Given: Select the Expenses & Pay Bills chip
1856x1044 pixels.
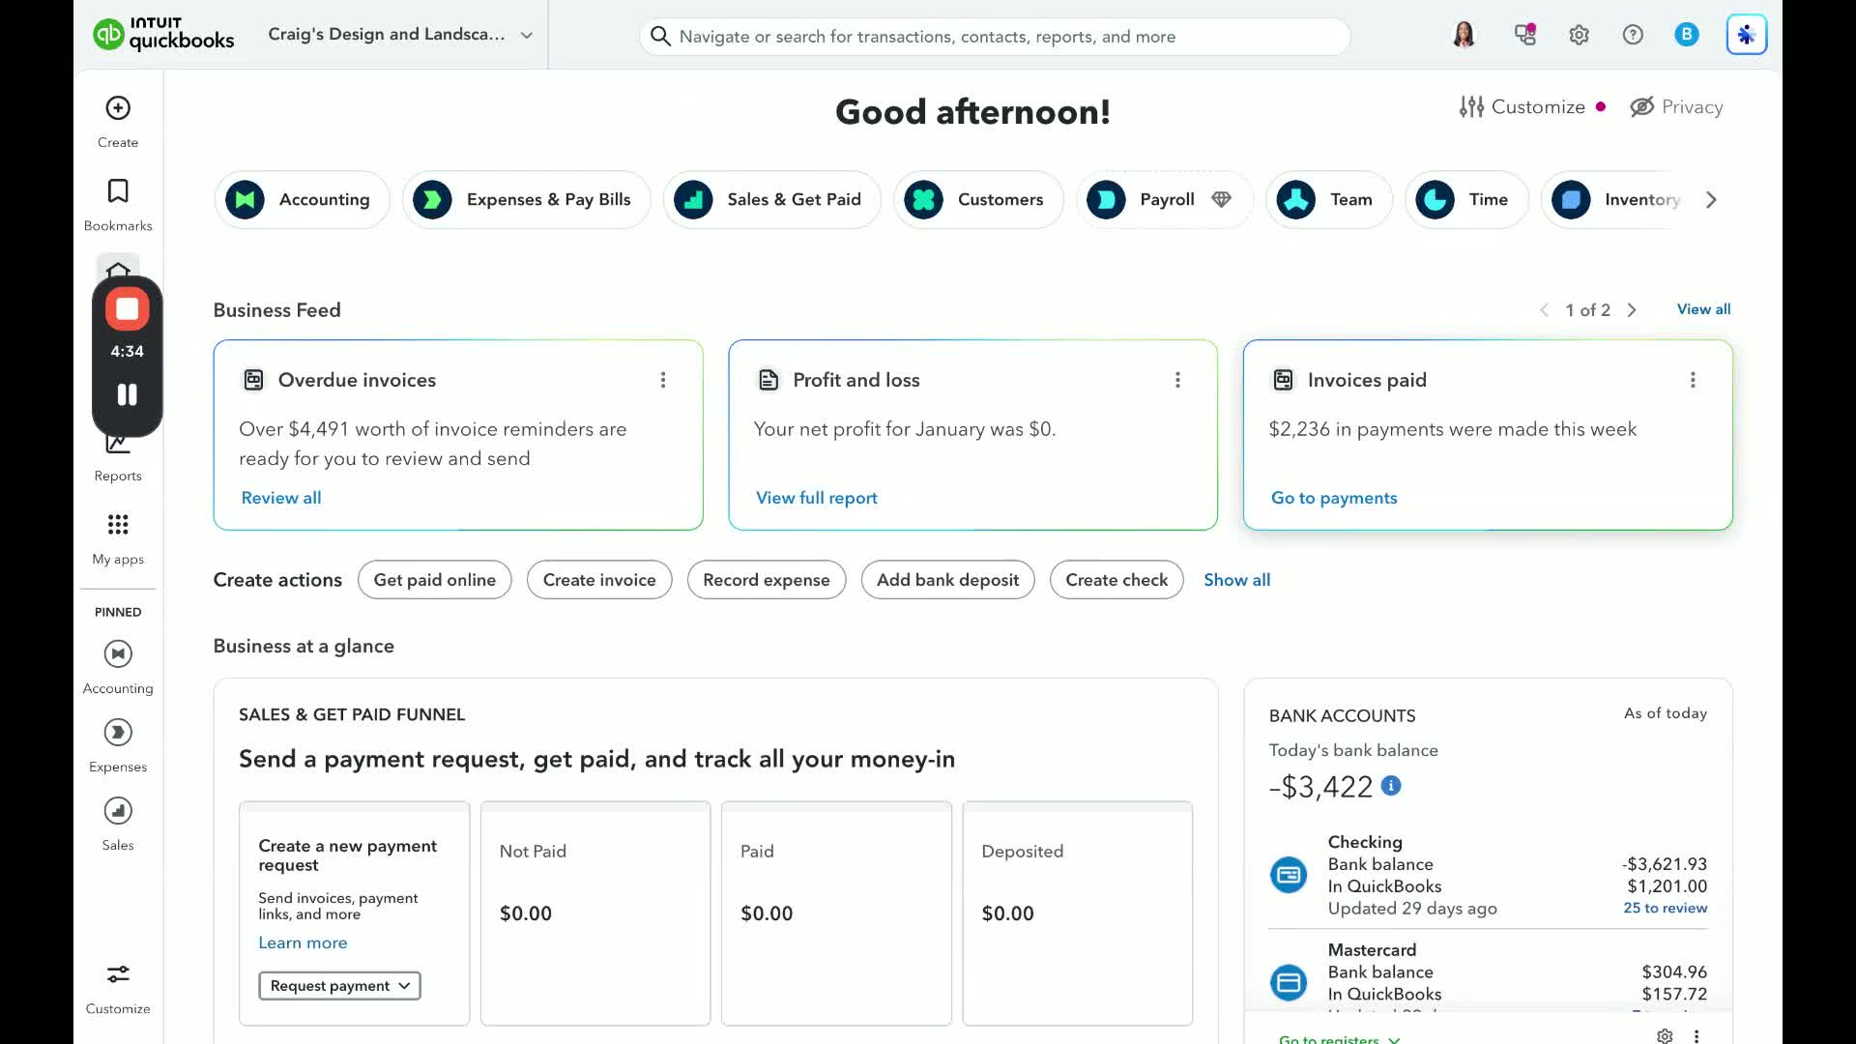Looking at the screenshot, I should 527,200.
